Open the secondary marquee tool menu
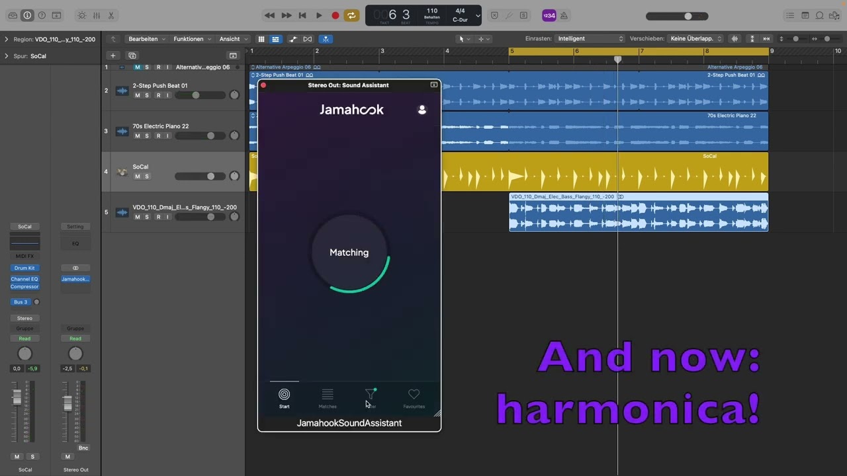The width and height of the screenshot is (847, 476). pos(483,39)
